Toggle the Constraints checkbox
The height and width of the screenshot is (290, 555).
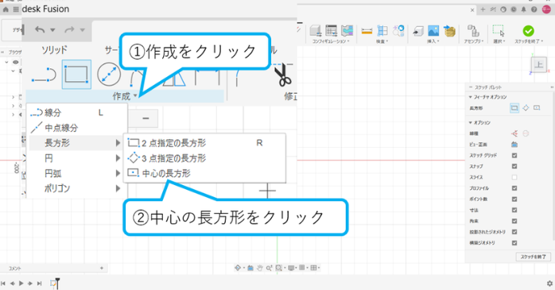click(514, 221)
